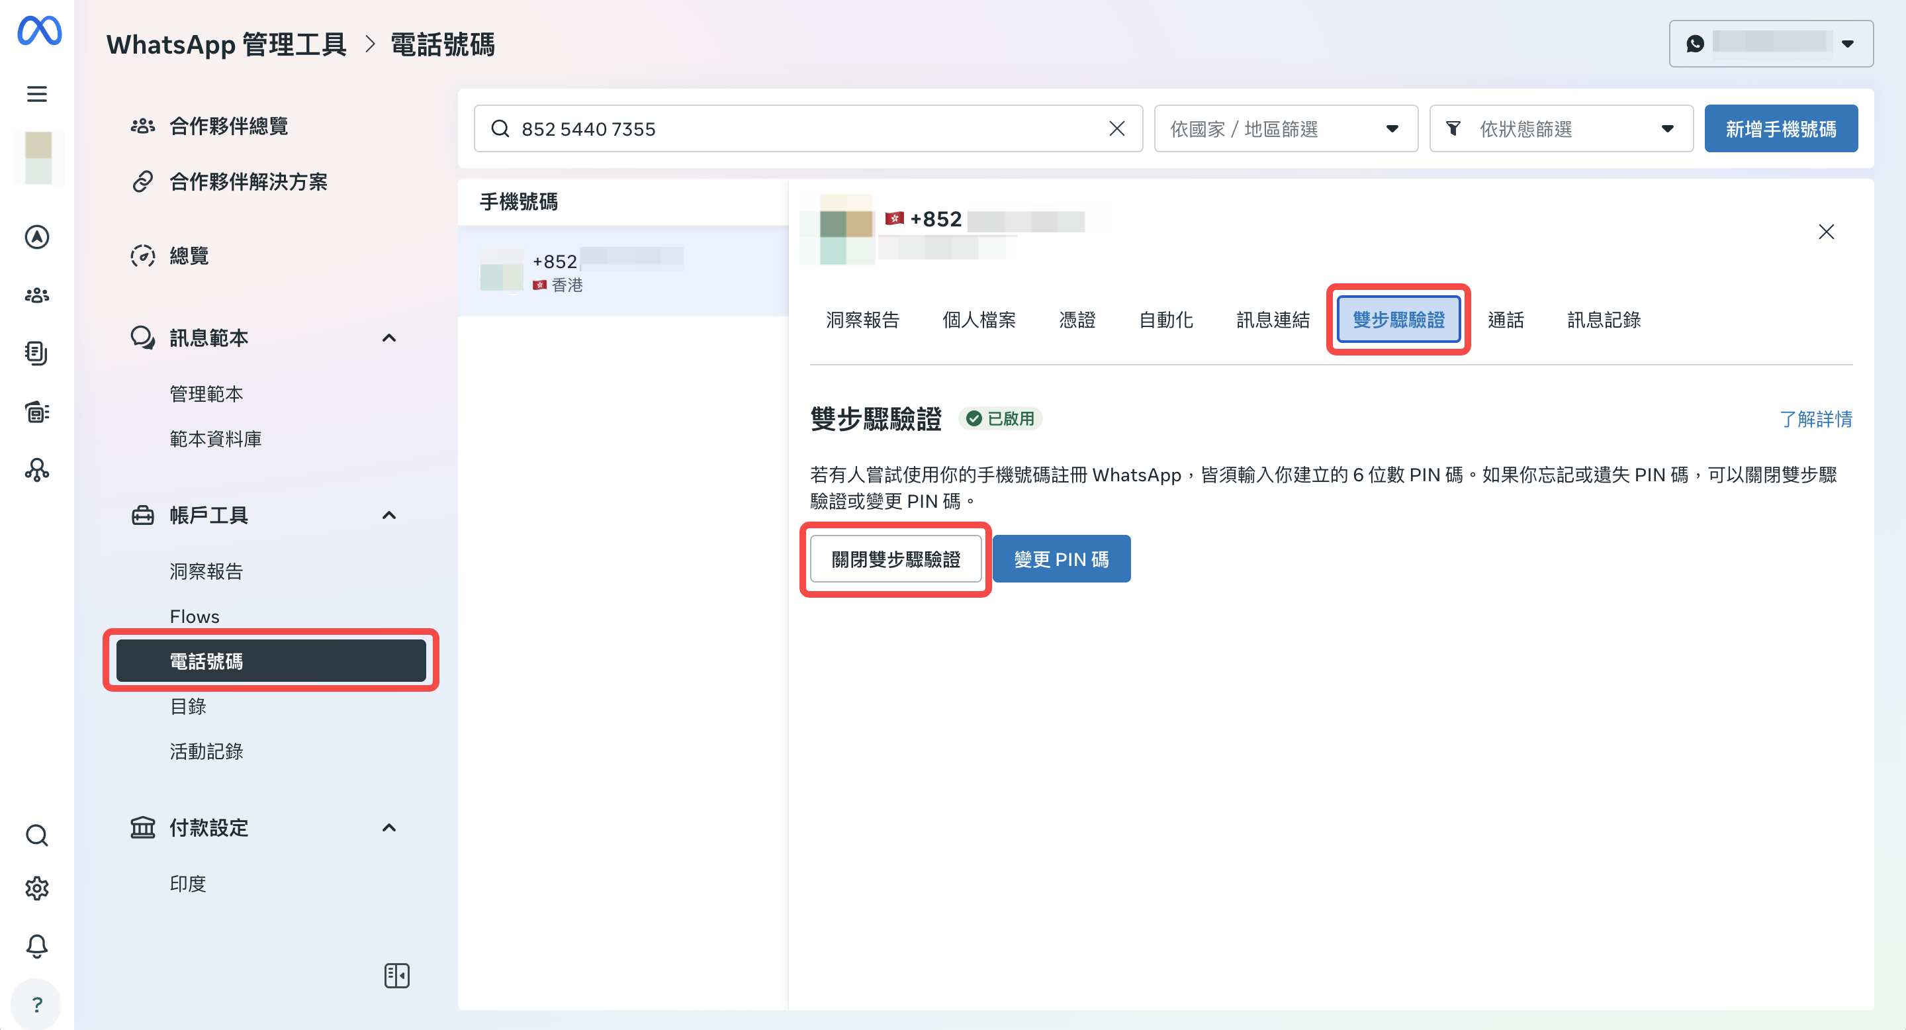Select 管理範本 in sidebar
This screenshot has height=1030, width=1906.
206,394
